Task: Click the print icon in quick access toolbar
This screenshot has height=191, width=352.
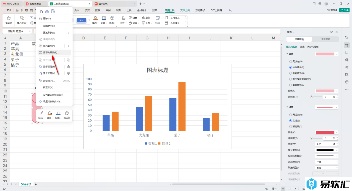Action: coord(26,10)
